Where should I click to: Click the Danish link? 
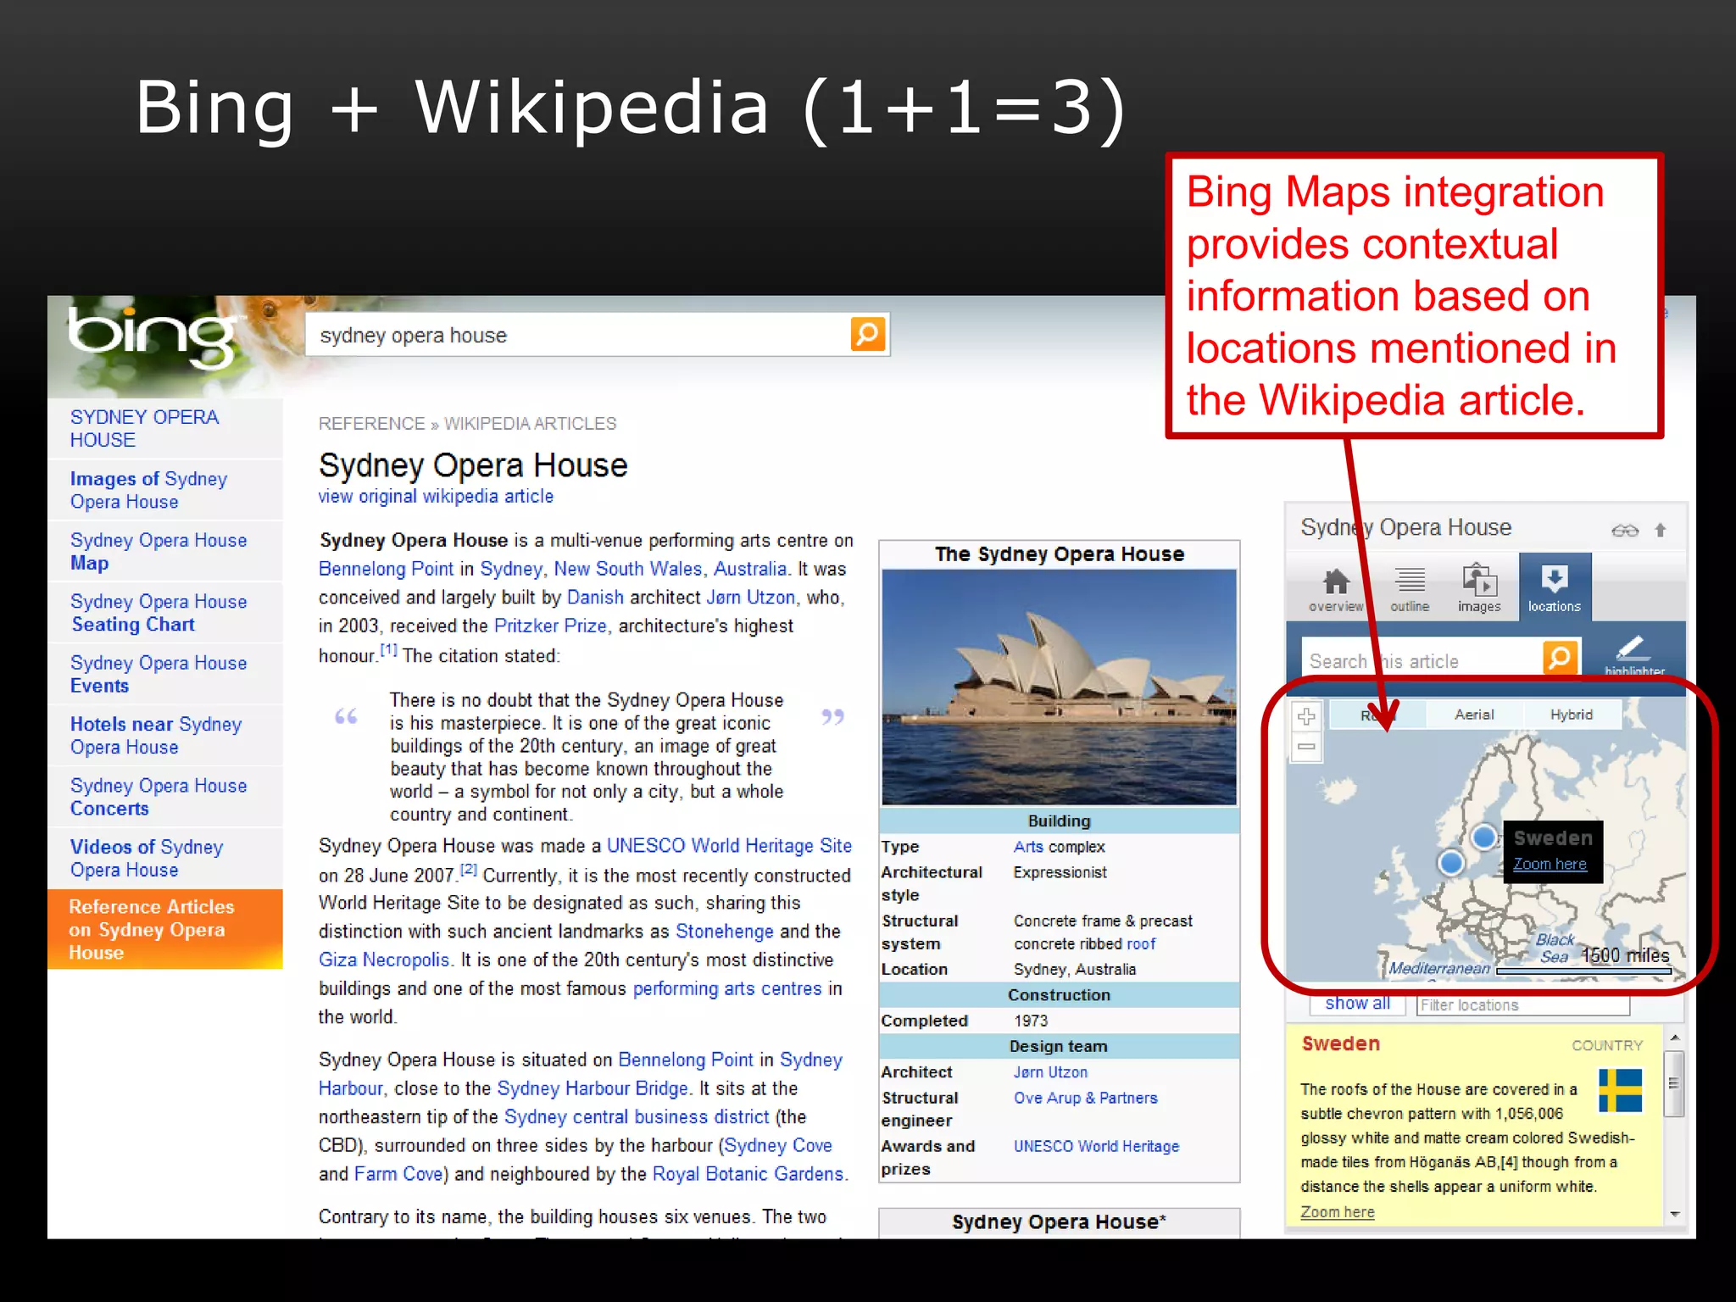point(595,598)
